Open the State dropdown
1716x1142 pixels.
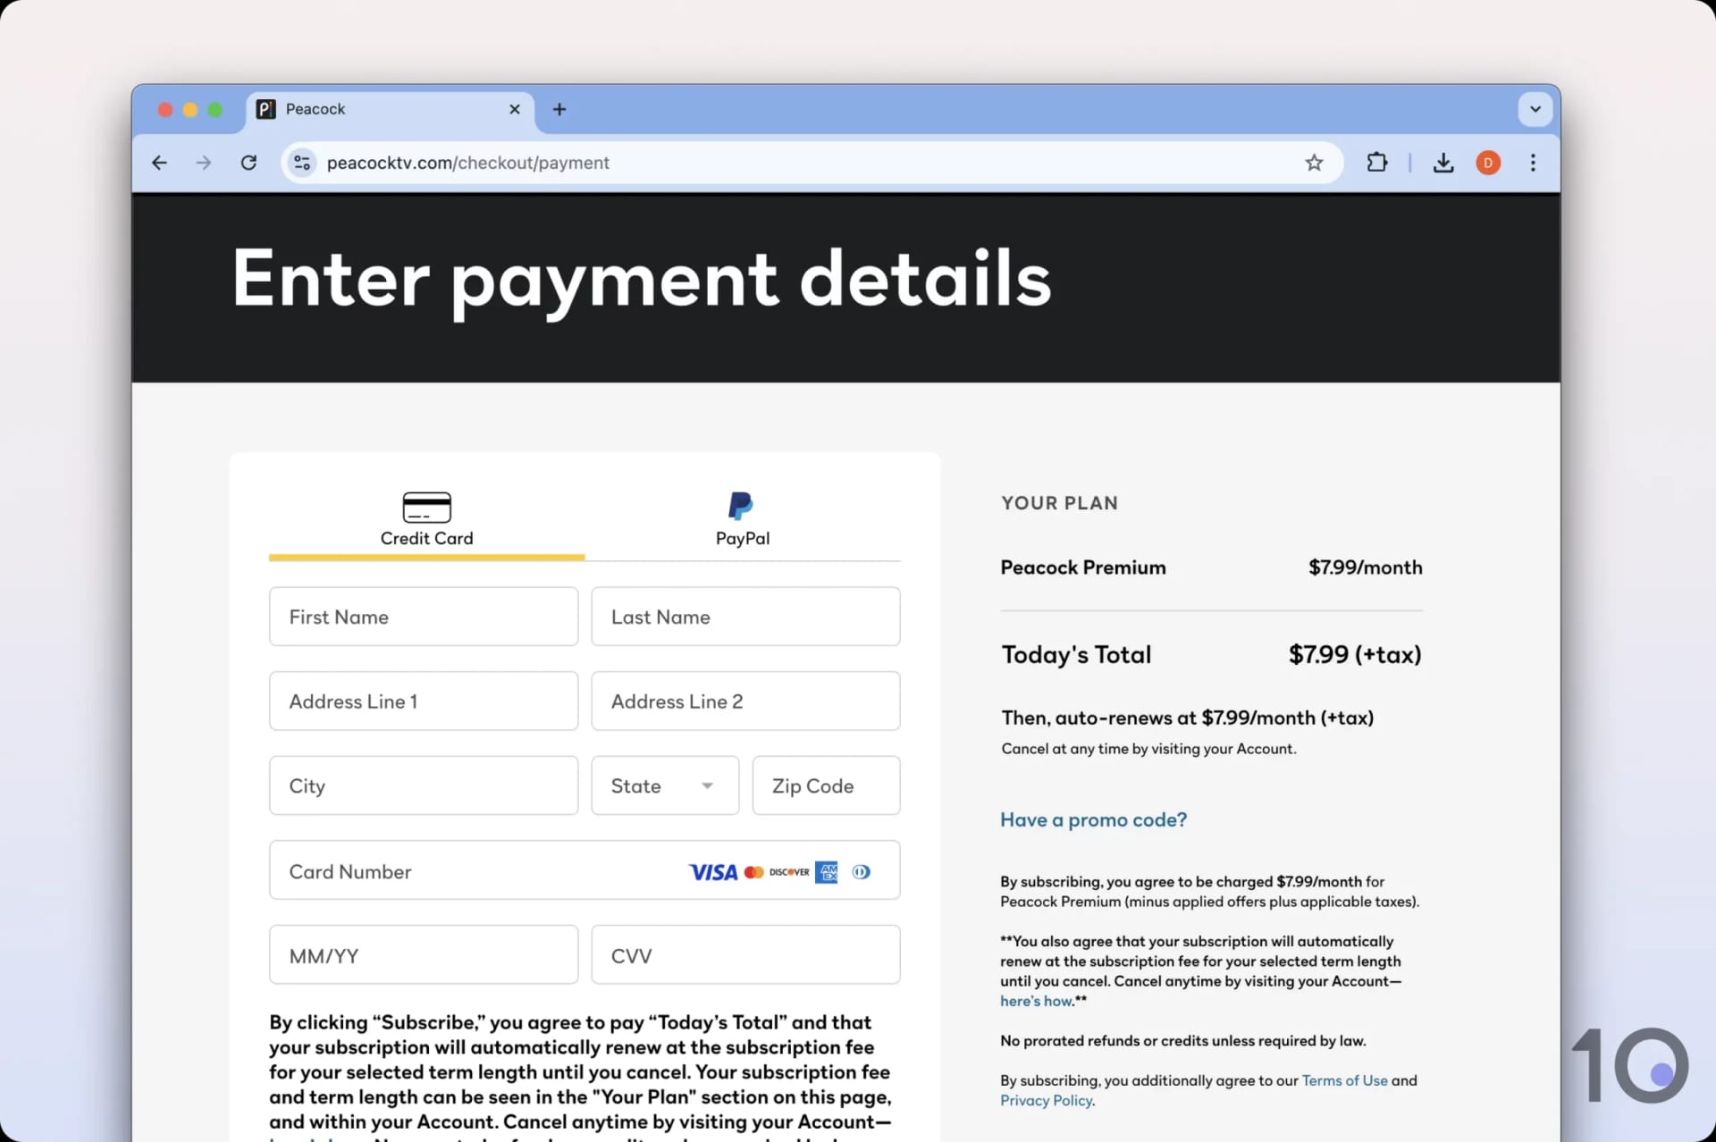click(x=665, y=785)
